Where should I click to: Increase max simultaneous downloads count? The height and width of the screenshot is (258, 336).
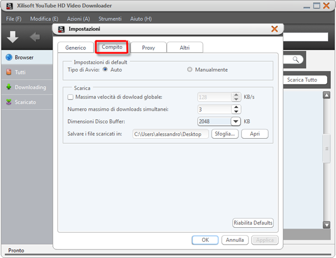pos(236,107)
